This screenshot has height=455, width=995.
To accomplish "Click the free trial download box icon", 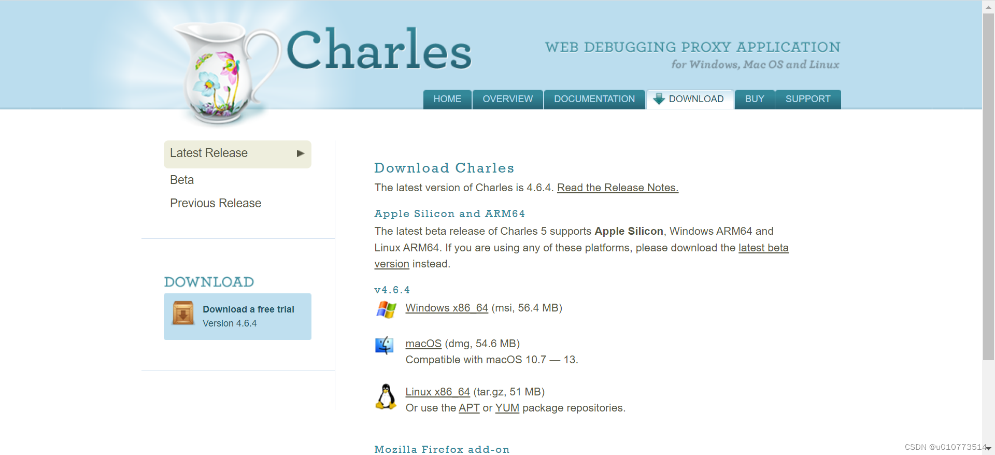I will (183, 313).
